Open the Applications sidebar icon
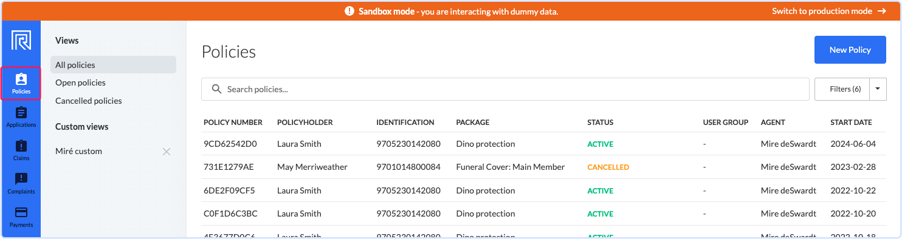The width and height of the screenshot is (902, 239). pyautogui.click(x=21, y=117)
